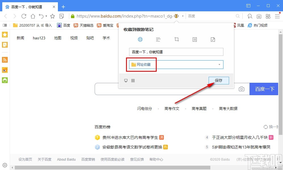The height and width of the screenshot is (170, 283).
Task: Open the 天猫精选 bookmark
Action: coord(83,25)
